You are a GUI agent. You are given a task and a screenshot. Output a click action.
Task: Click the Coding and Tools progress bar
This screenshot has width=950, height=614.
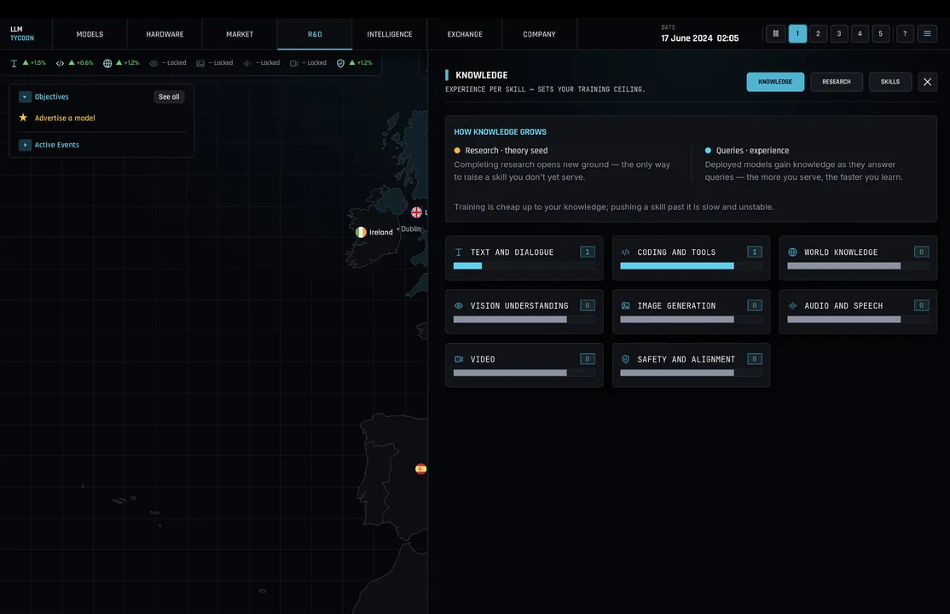pos(691,266)
